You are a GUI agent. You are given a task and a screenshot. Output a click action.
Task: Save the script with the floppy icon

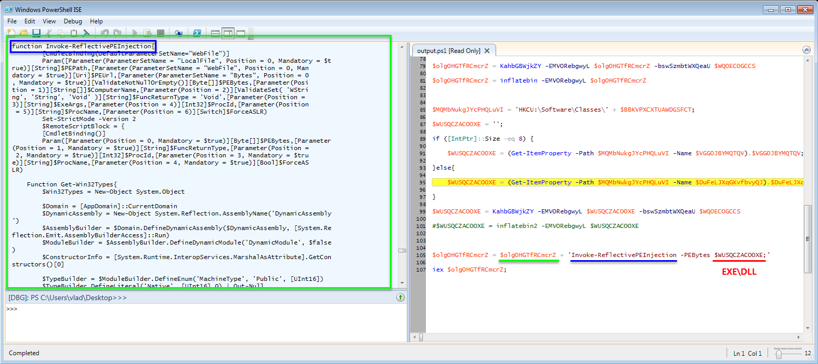point(36,33)
